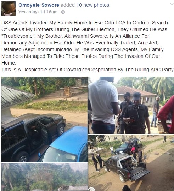View photo of black SUV and blue car
This screenshot has height=191, width=174.
45,119
